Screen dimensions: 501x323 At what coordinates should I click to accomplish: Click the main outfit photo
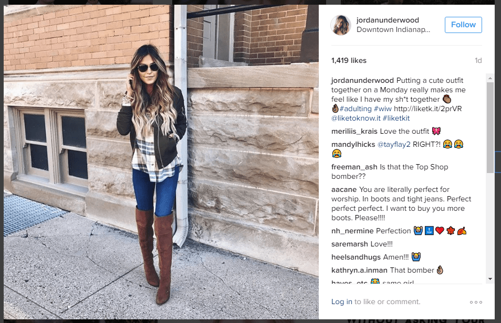click(x=161, y=162)
